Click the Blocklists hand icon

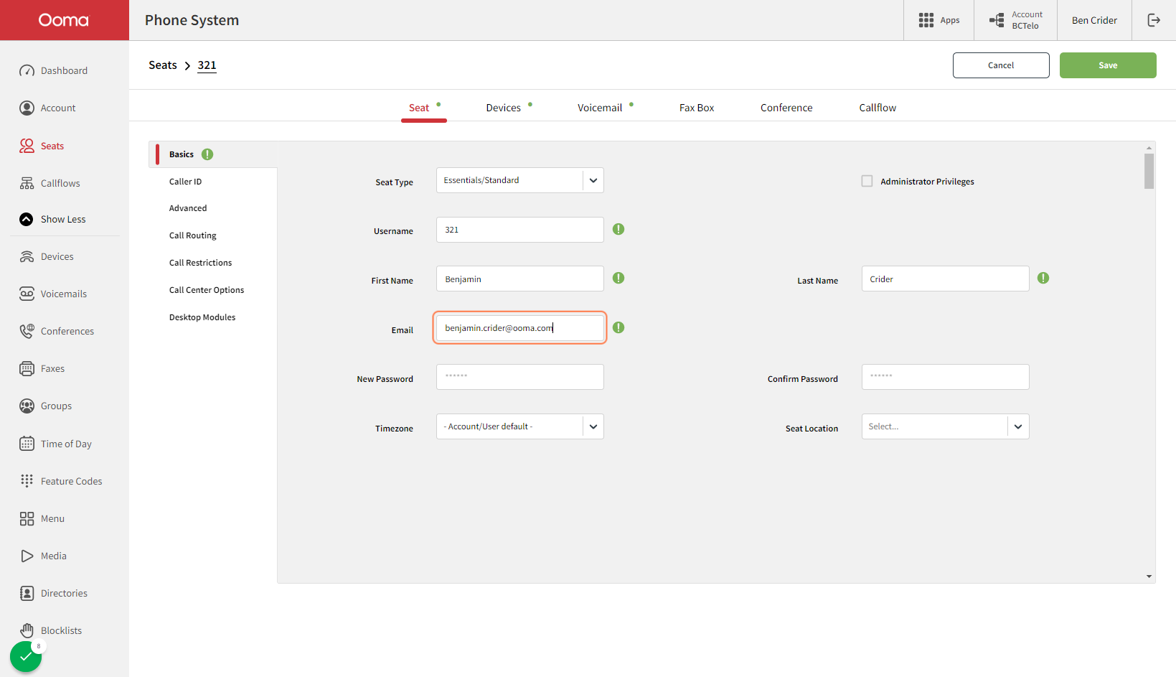(x=27, y=630)
